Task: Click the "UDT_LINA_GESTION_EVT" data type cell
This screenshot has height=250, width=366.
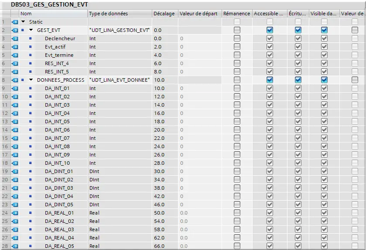Action: tap(120, 30)
